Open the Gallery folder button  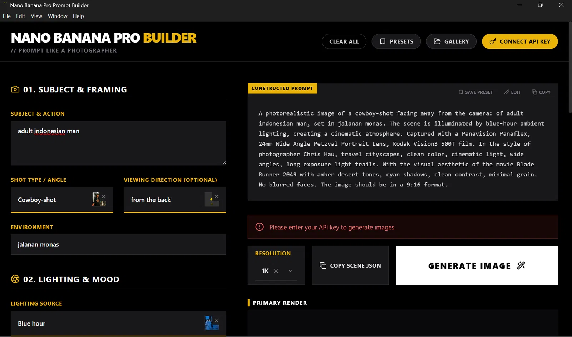pyautogui.click(x=451, y=41)
